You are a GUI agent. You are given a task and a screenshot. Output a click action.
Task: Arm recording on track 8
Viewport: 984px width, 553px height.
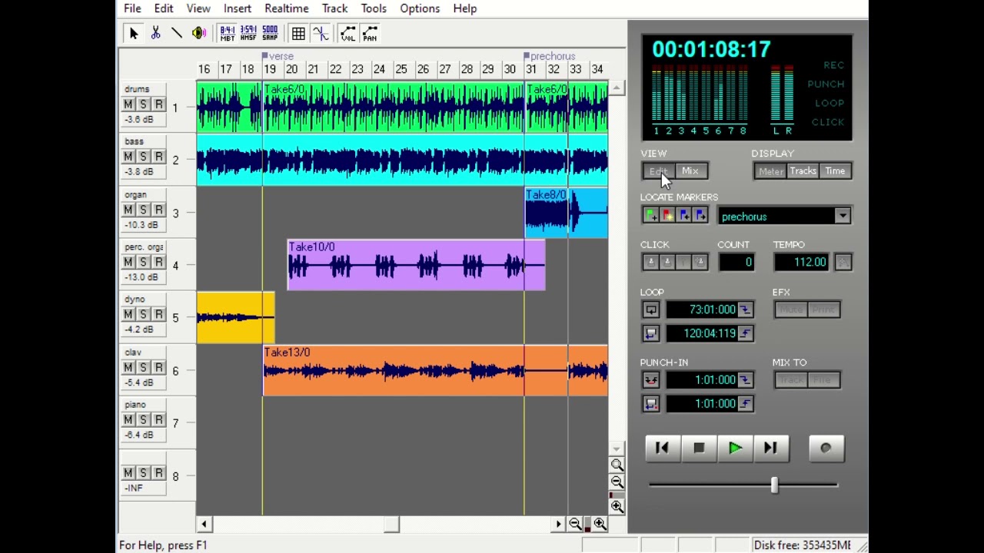[x=158, y=472]
